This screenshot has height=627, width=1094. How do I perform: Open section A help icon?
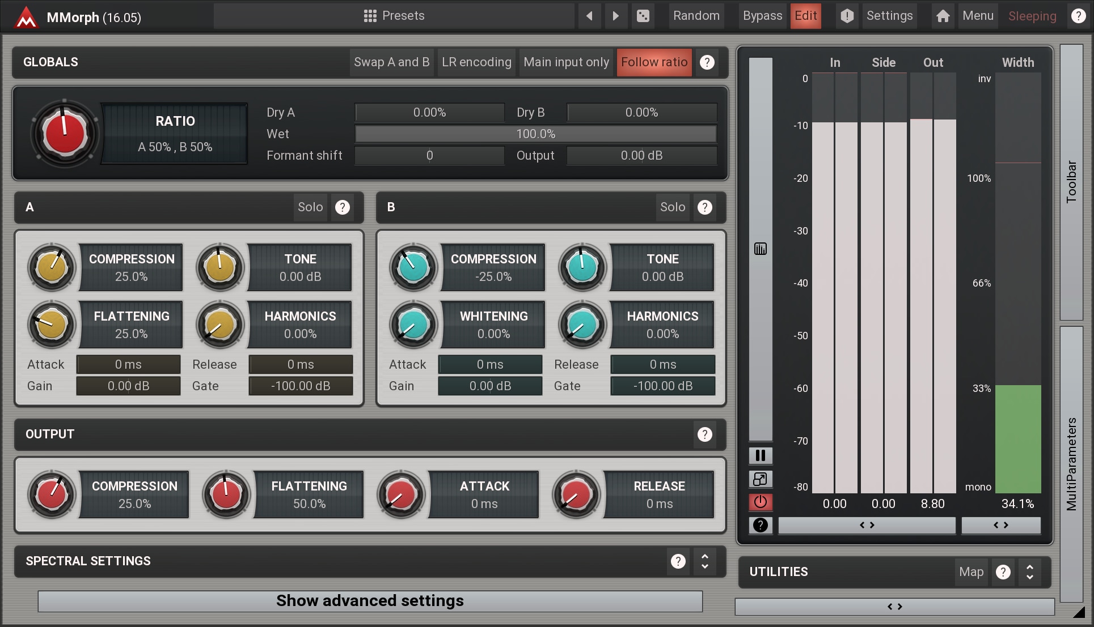click(343, 207)
